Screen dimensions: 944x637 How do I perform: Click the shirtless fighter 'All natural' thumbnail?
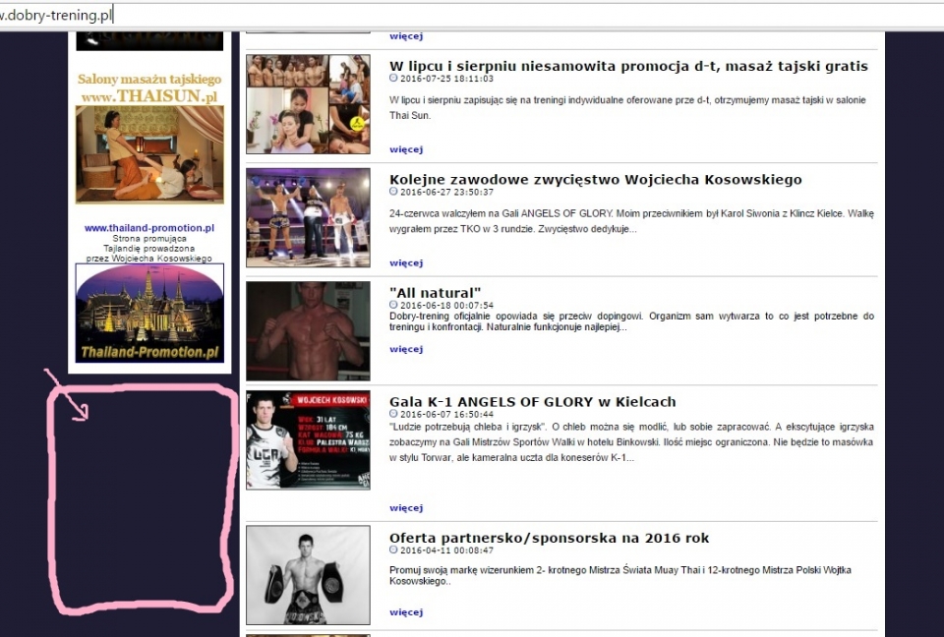point(308,331)
